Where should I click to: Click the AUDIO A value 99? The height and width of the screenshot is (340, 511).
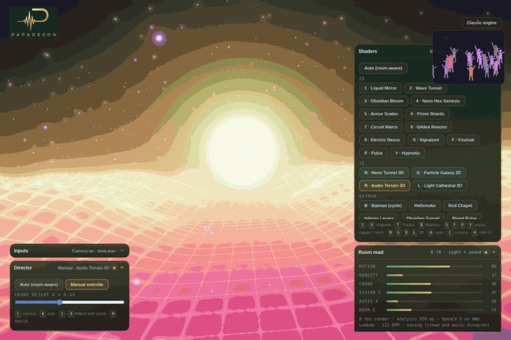click(494, 301)
